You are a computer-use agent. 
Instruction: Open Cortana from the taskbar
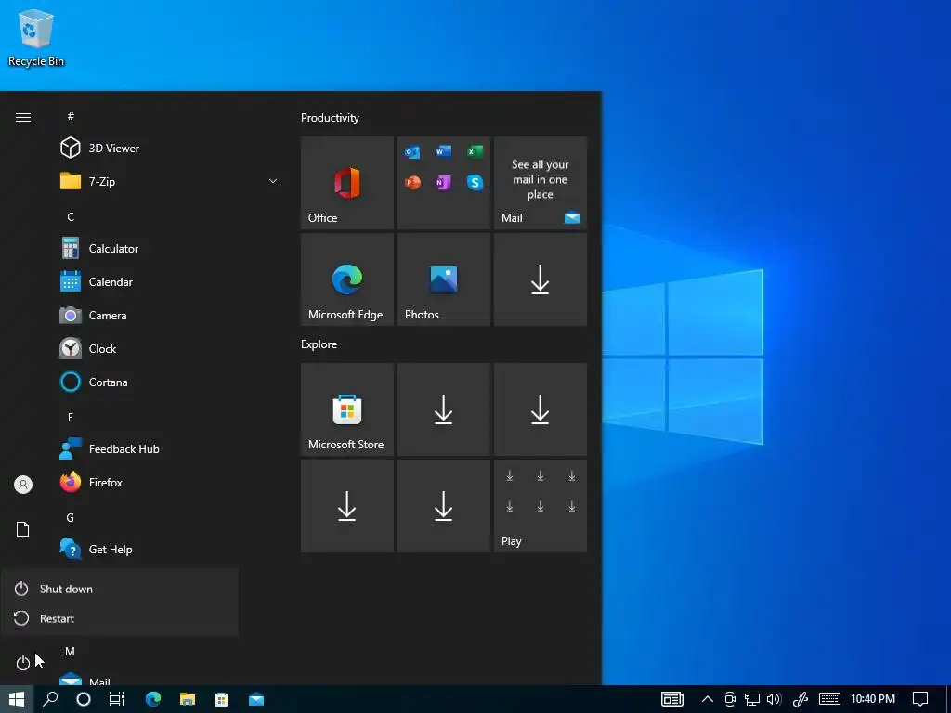(84, 699)
